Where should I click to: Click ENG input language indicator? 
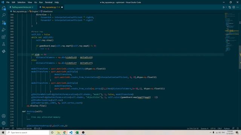click(x=223, y=132)
